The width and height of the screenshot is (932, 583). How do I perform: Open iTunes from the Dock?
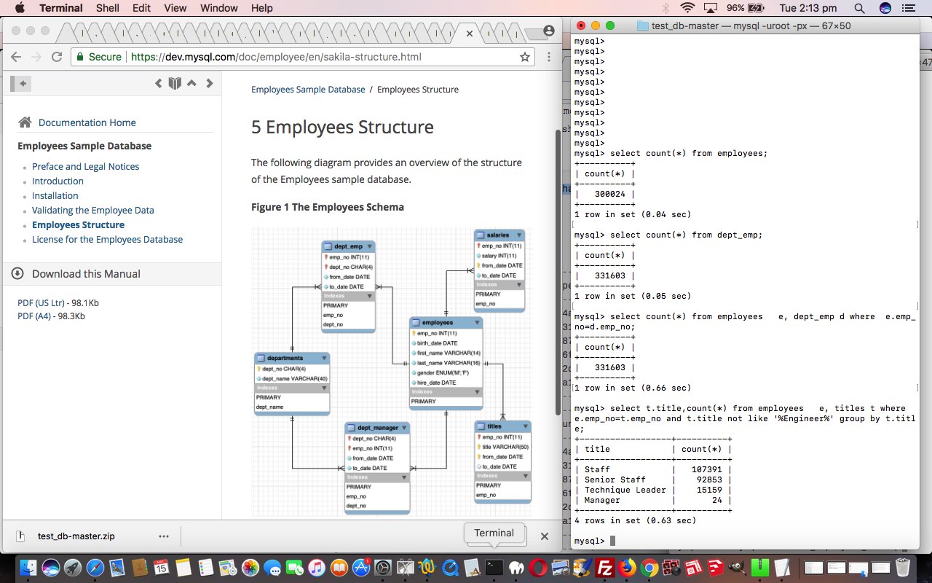click(317, 568)
